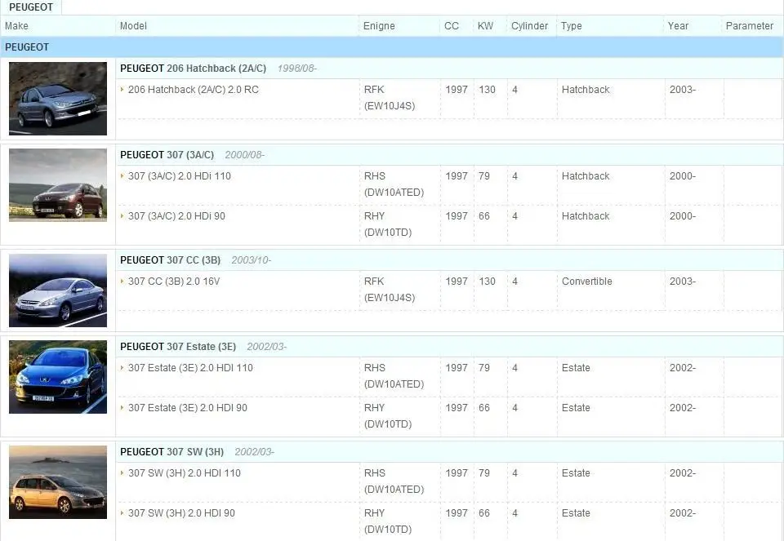Click RFK (EW10J4S) engine in 206 row
This screenshot has height=541, width=784.
(390, 97)
